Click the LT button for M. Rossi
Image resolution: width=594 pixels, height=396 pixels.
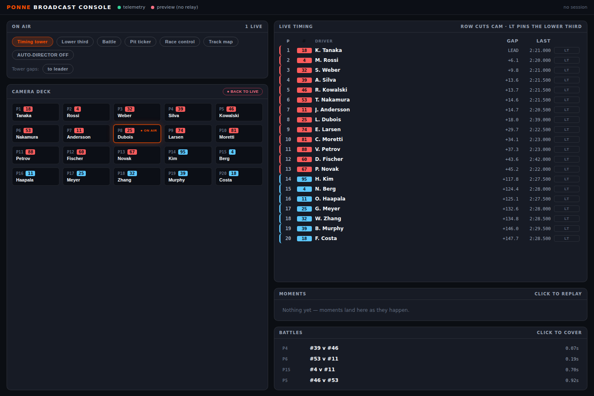567,60
